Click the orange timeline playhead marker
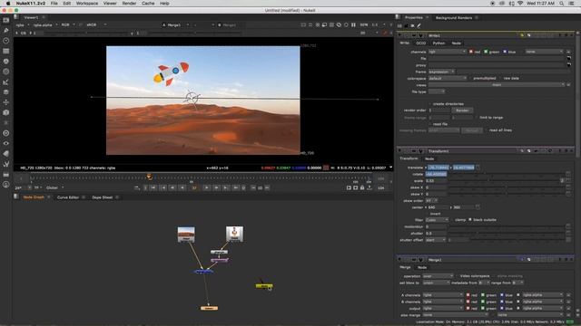Screen dimensions: 581x326 149,177
